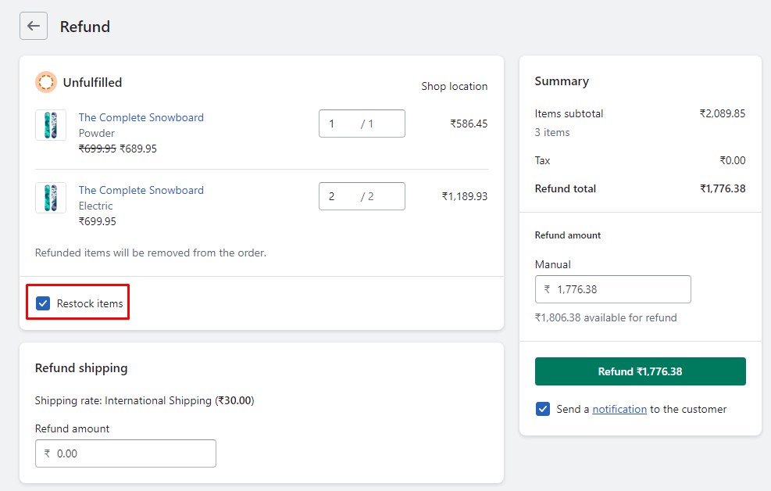
Task: Click the rupee symbol in shipping refund field
Action: point(47,453)
